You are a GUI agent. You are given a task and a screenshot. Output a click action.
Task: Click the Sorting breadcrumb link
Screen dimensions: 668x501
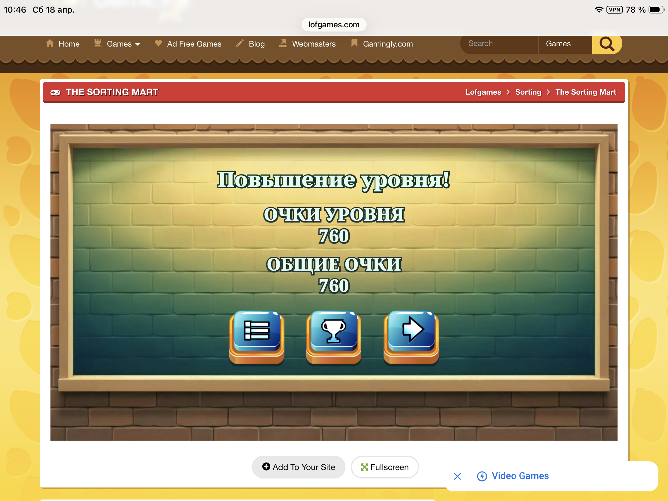528,92
